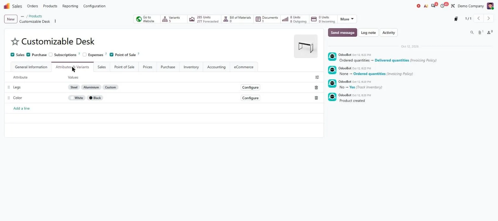Select the White color value tag
Image resolution: width=498 pixels, height=221 pixels.
77,98
